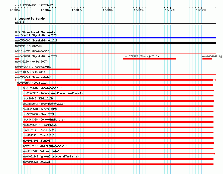The height and width of the screenshot is (174, 223).
Task: Select the red dgv102n73 variant bar
Action: (115, 85)
